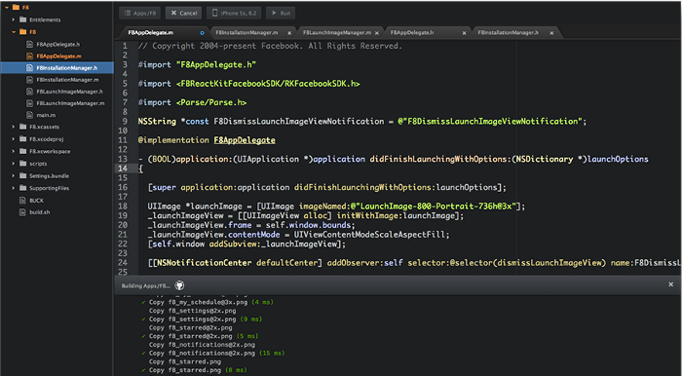Click the LaunchImage-800-Portrait-736h@3x string
The height and width of the screenshot is (376, 682).
point(437,207)
